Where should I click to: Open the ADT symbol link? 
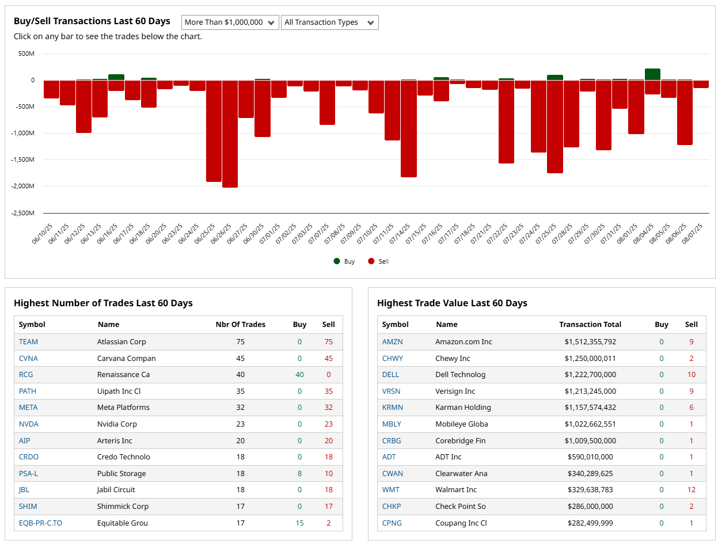(389, 457)
